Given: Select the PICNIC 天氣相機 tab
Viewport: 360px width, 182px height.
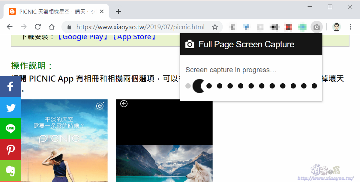Looking at the screenshot, I should click(x=56, y=12).
